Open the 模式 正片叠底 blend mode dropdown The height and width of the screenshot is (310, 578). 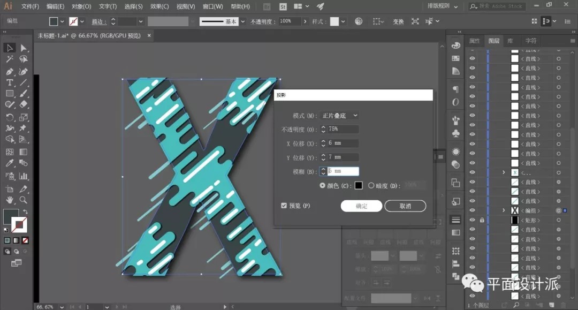339,115
